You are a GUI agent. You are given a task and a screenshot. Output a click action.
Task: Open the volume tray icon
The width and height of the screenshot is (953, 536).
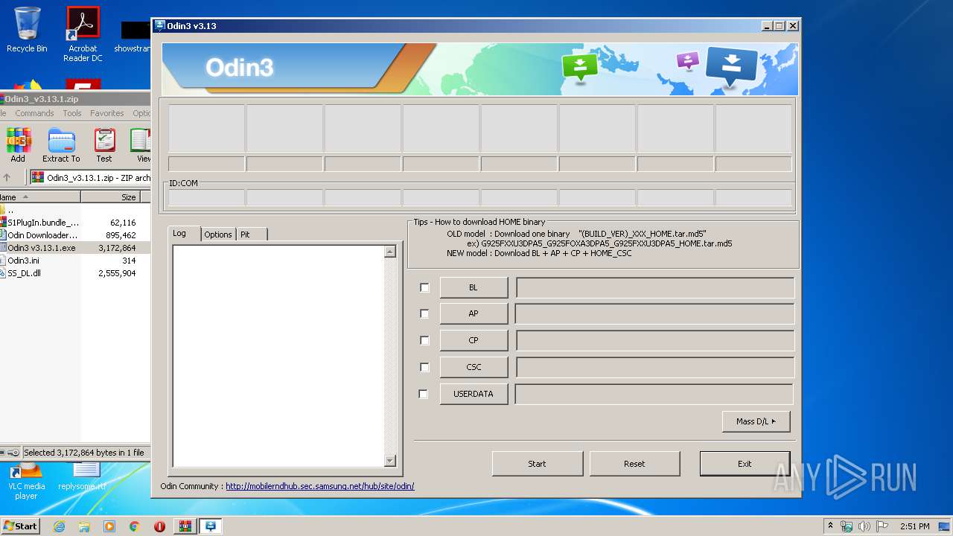(864, 526)
